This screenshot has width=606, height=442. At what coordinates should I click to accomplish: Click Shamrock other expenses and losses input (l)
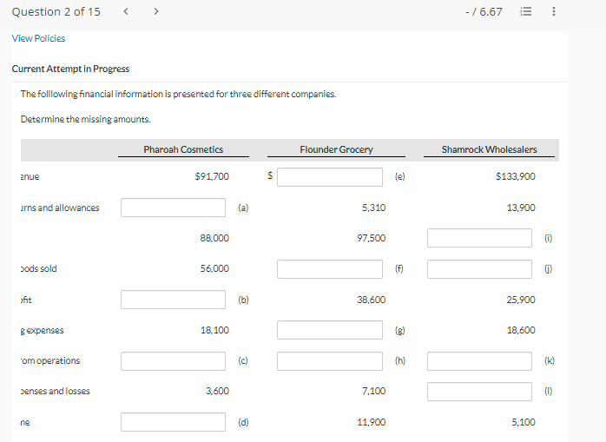(x=479, y=392)
